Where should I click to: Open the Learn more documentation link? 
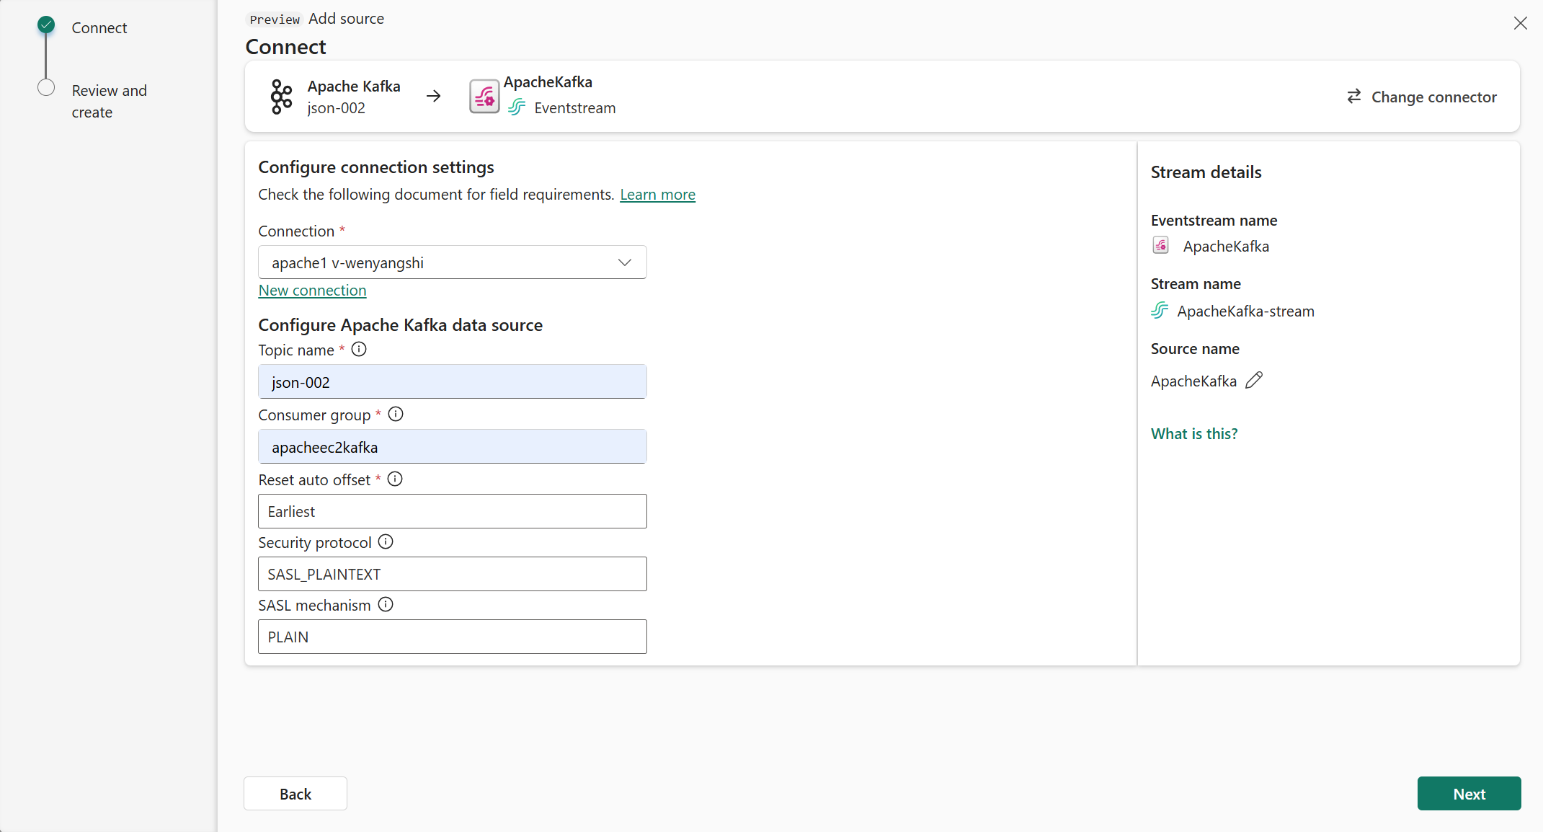pos(657,195)
